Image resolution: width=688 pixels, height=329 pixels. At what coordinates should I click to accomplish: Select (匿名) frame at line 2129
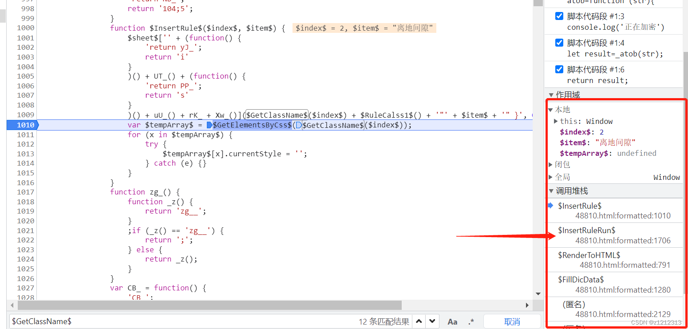pos(615,309)
